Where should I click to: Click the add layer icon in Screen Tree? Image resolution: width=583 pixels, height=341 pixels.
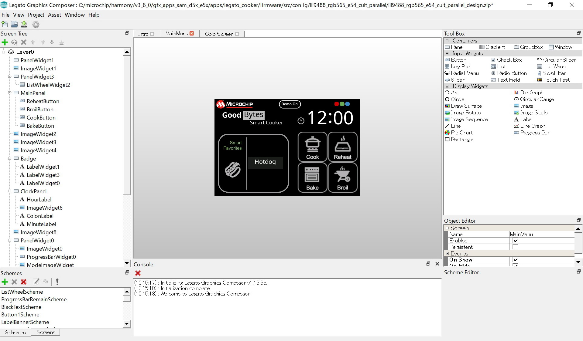14,42
